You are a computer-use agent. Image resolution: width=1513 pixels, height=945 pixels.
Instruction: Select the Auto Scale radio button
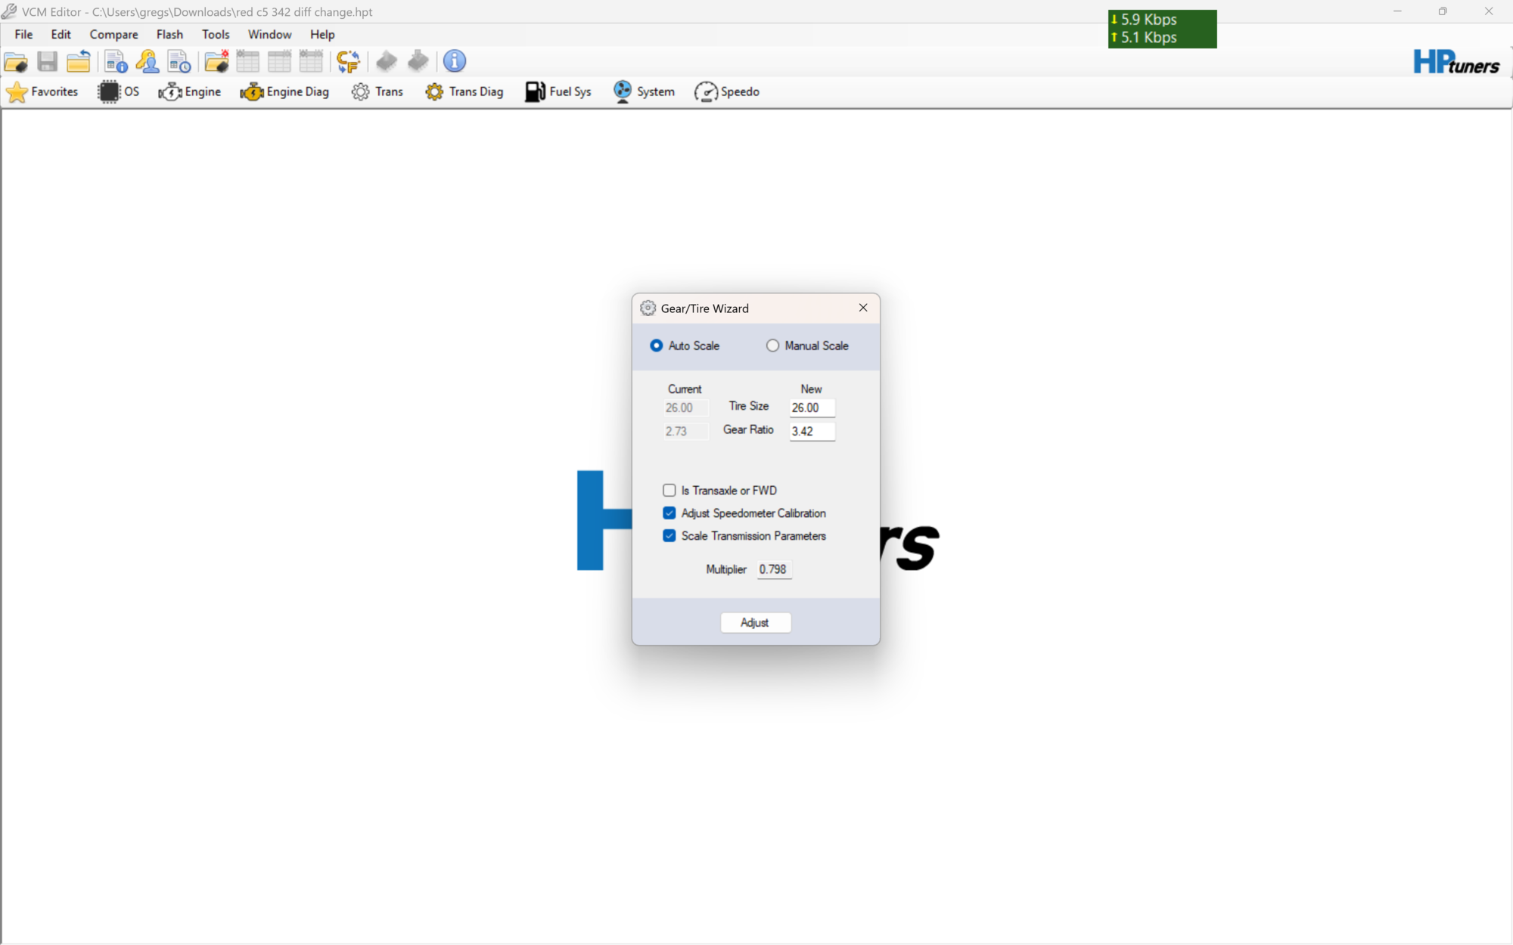click(x=656, y=345)
